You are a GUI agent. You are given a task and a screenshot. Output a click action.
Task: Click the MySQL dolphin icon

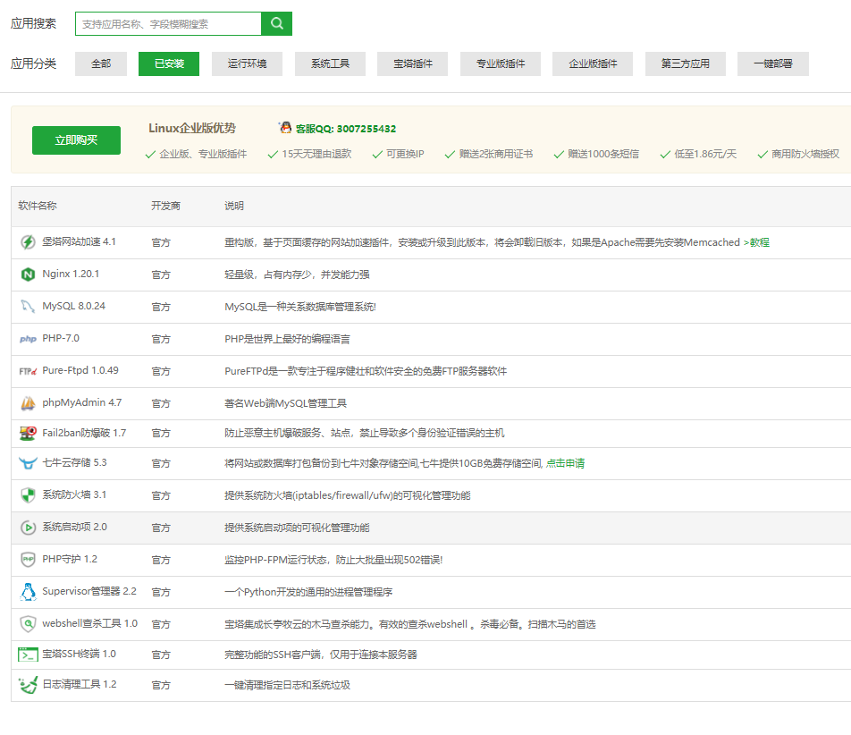pyautogui.click(x=29, y=306)
